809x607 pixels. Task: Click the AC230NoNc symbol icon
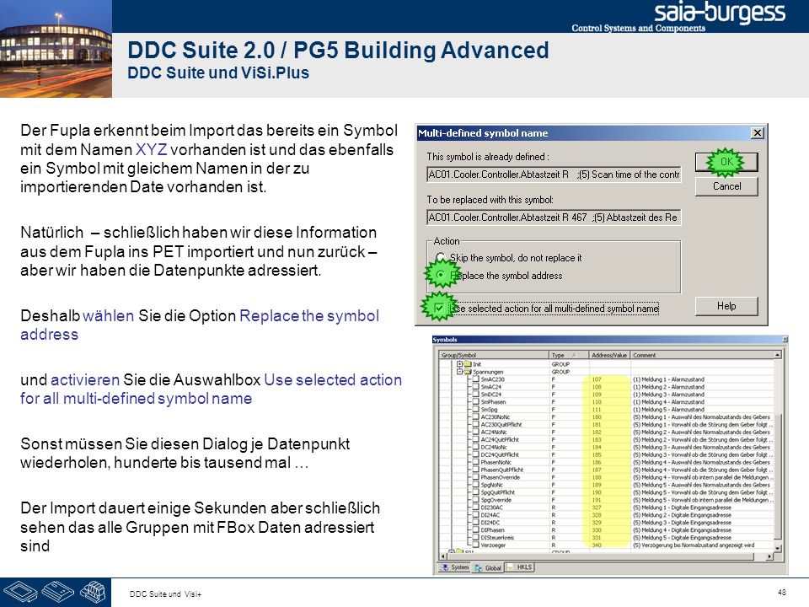click(x=476, y=417)
